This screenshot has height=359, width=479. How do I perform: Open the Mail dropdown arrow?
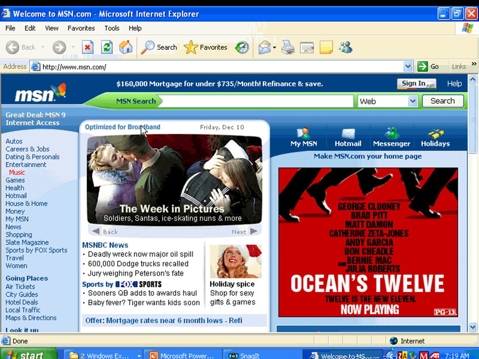coord(274,48)
